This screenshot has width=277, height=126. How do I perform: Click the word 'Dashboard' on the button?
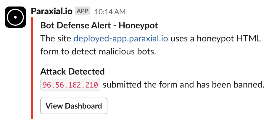pyautogui.click(x=83, y=106)
